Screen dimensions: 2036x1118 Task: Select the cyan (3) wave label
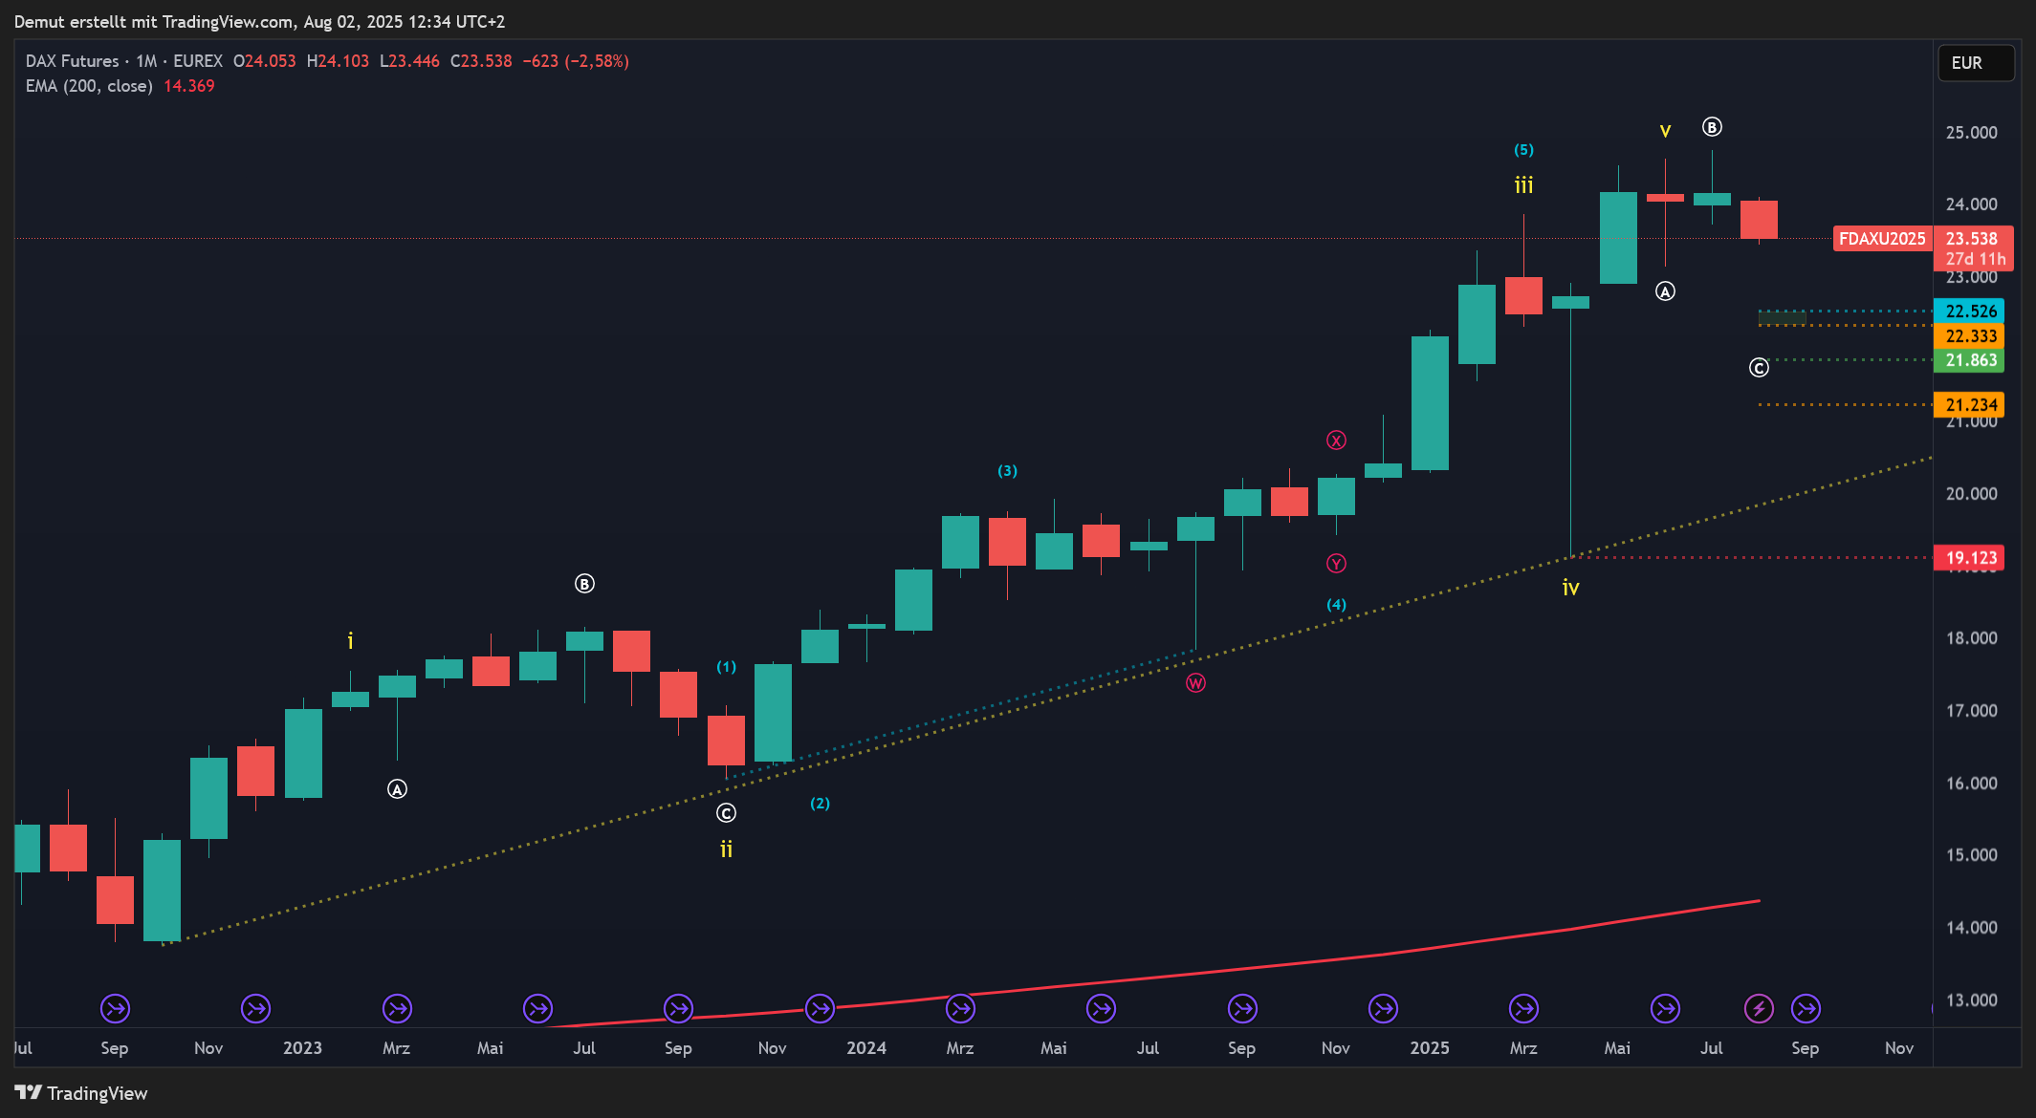[x=1007, y=471]
